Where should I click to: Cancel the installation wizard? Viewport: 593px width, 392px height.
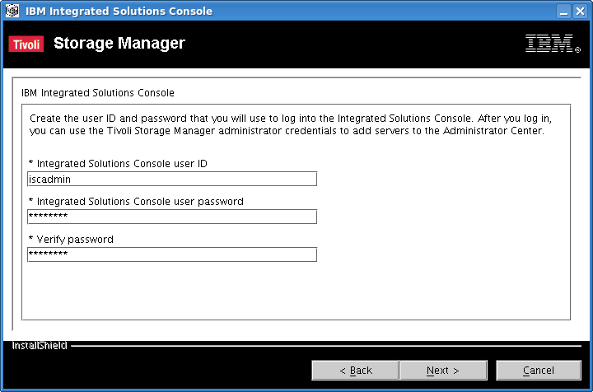pyautogui.click(x=538, y=370)
